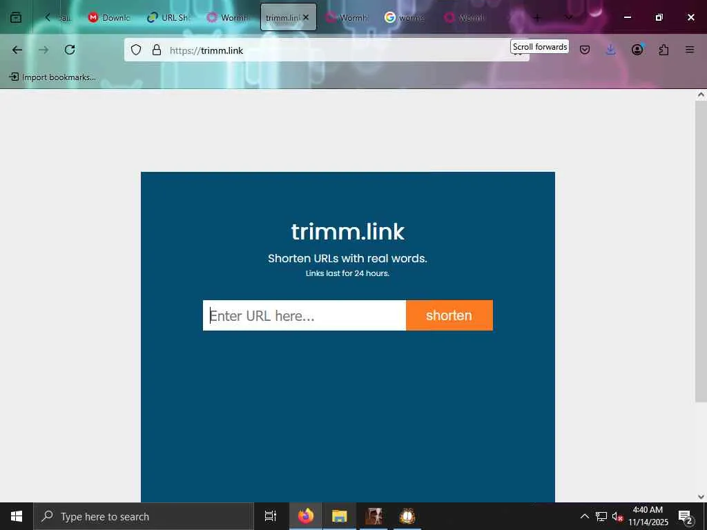View site security via the padlock icon
Viewport: 707px width, 530px height.
coord(157,50)
